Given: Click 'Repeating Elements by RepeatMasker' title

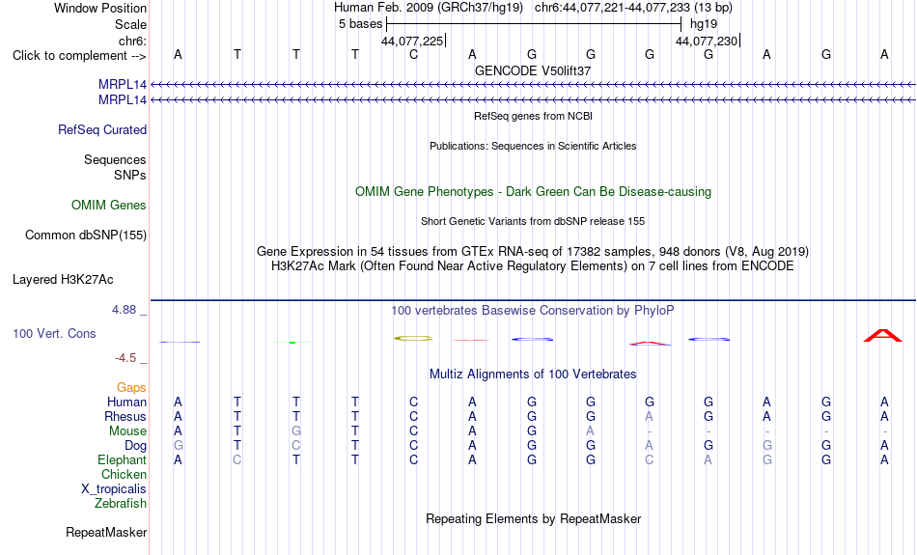Looking at the screenshot, I should [533, 518].
